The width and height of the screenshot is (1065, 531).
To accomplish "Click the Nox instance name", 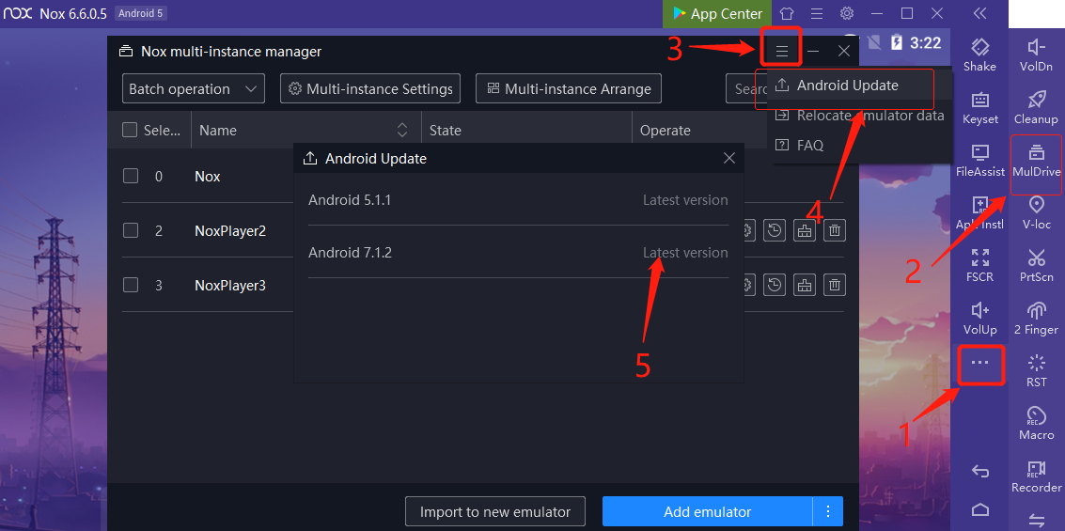I will coord(207,176).
